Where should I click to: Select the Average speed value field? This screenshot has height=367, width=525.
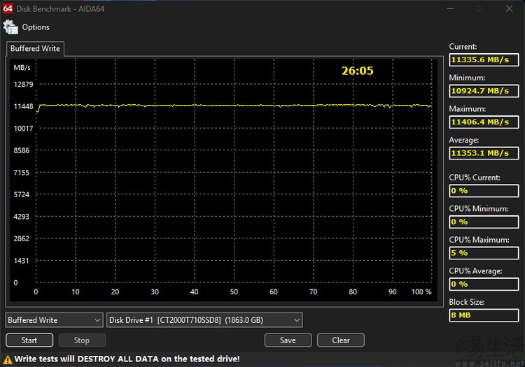(484, 153)
